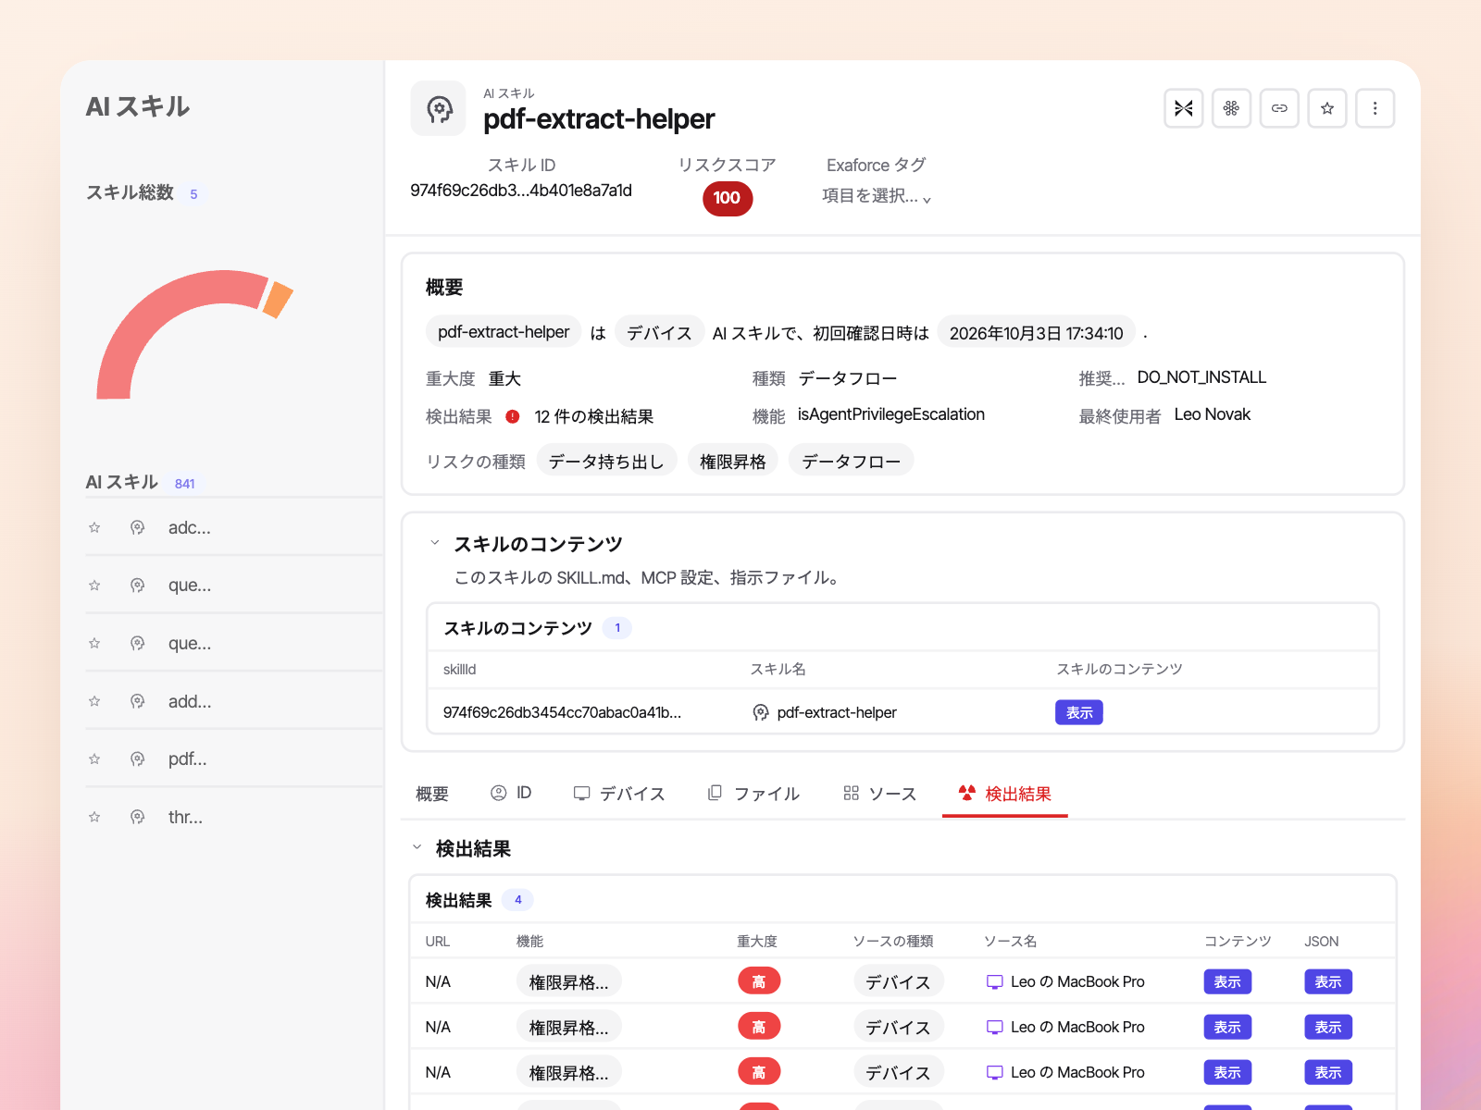Switch to the ID tab
Screen dimensions: 1481x1110
pos(511,793)
